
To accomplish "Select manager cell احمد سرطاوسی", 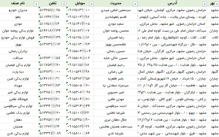I will 116,106.
